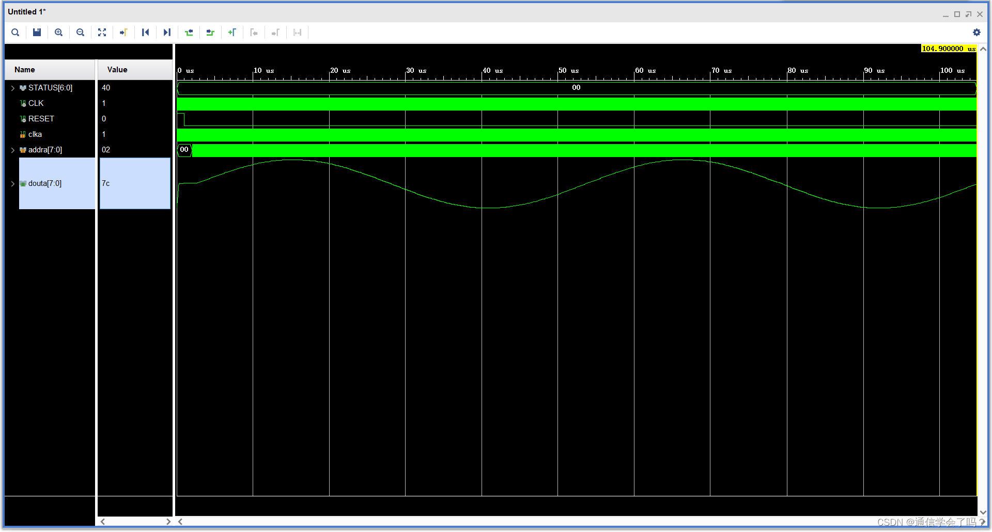Image resolution: width=992 pixels, height=532 pixels.
Task: Jump to time zero
Action: point(145,33)
